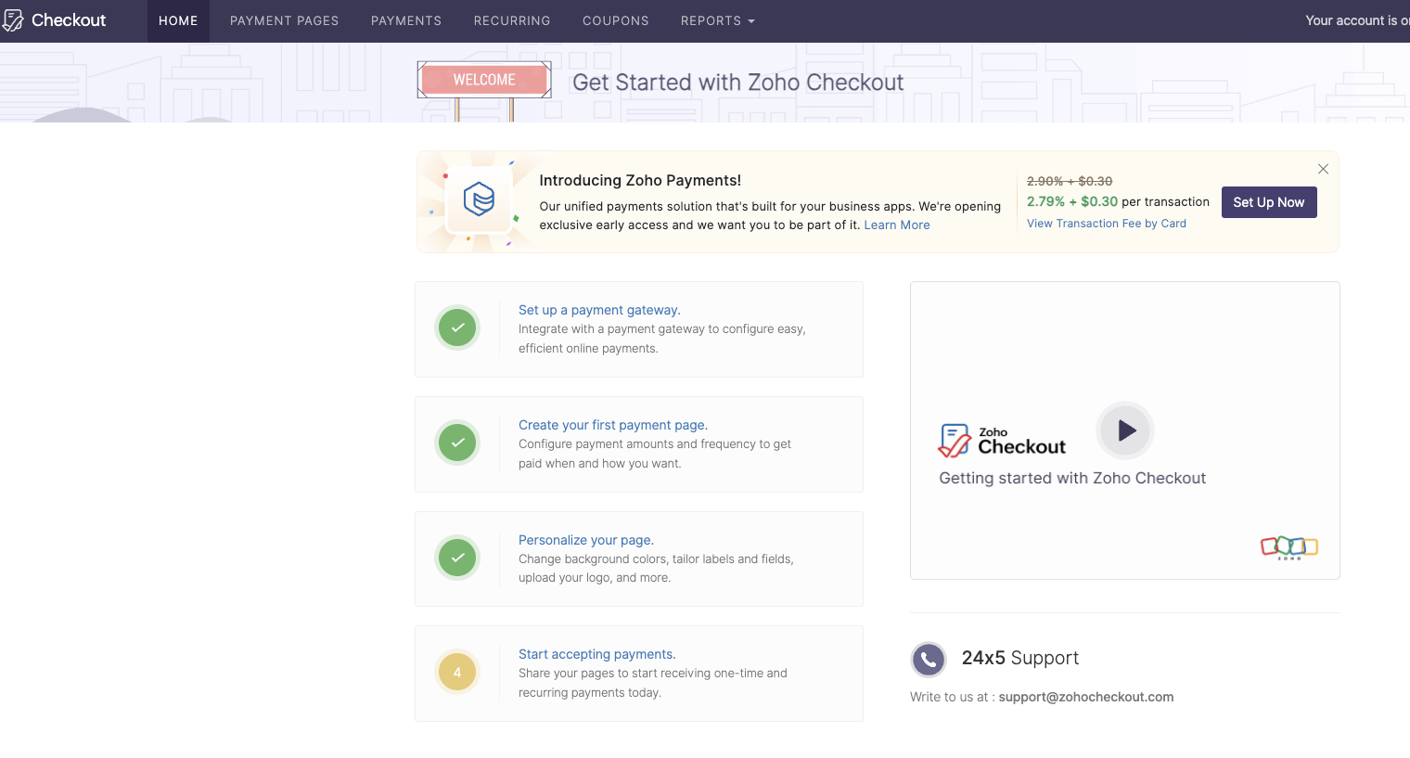Click 'Introducing Zoho Payments!' heading
The image size is (1410, 758).
click(x=640, y=181)
